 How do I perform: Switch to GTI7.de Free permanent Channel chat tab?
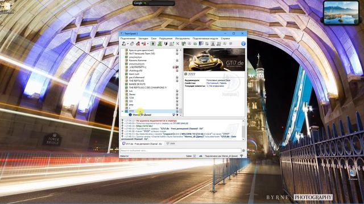click(142, 143)
